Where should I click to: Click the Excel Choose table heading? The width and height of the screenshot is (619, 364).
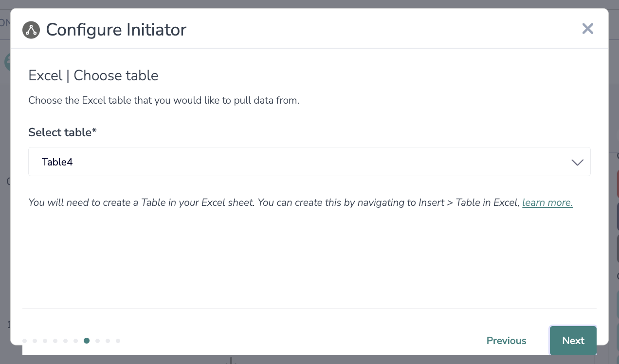pyautogui.click(x=93, y=75)
